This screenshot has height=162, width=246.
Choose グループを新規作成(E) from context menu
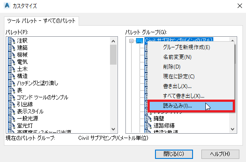tap(186, 47)
